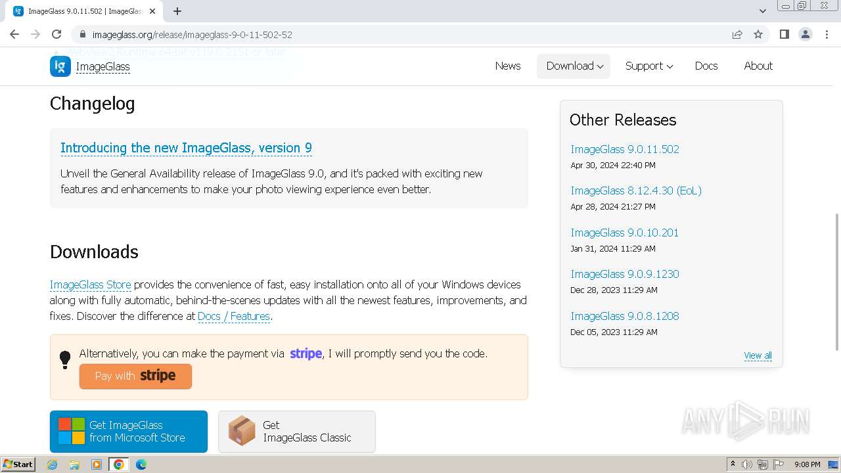
Task: Click the Downloads heading
Action: tap(94, 252)
